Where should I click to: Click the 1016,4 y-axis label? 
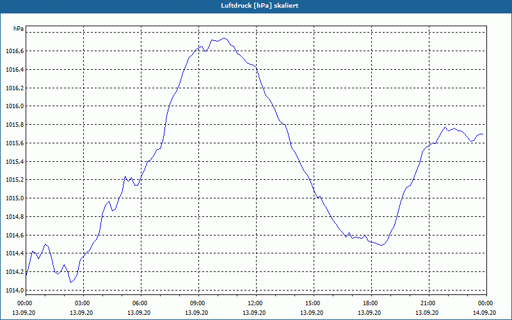pos(14,70)
